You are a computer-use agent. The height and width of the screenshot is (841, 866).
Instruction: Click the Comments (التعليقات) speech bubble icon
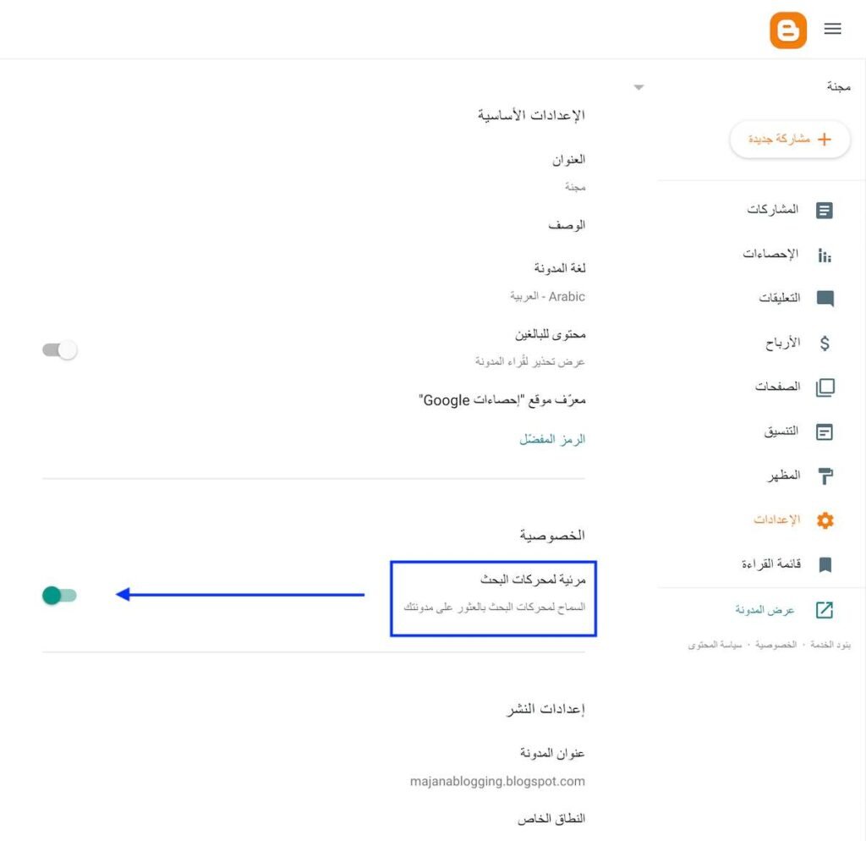[x=825, y=299]
